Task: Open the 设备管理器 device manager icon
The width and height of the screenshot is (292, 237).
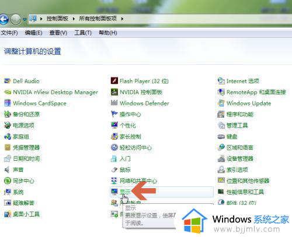Action: [x=221, y=158]
